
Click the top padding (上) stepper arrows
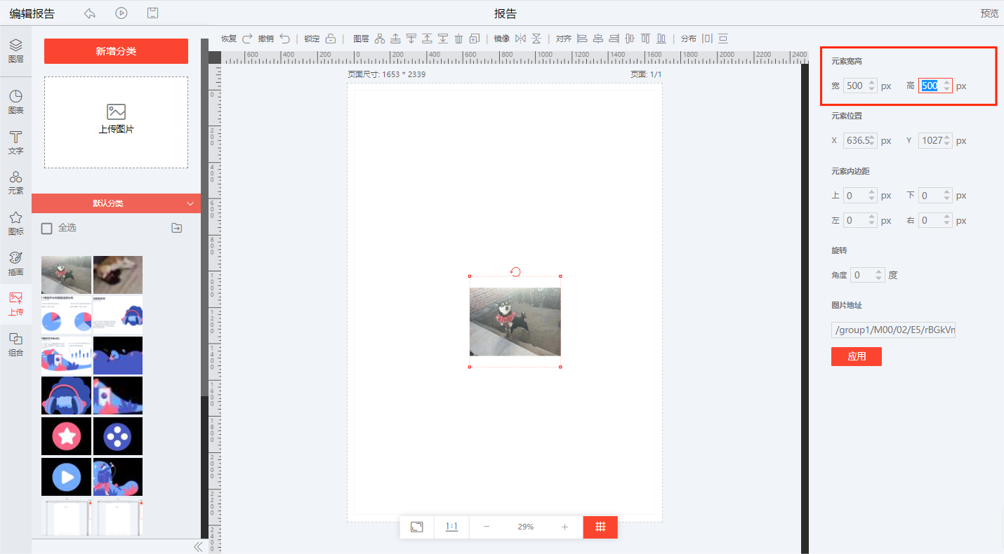point(872,196)
